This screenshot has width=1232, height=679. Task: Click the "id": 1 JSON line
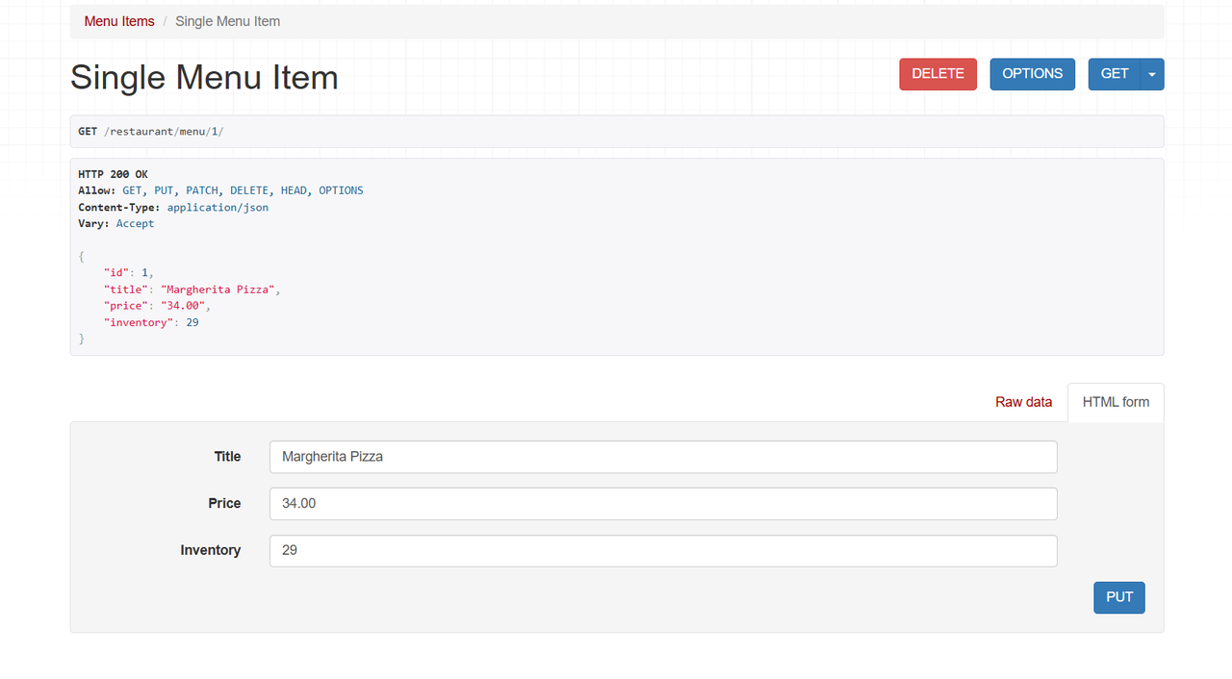pyautogui.click(x=129, y=272)
